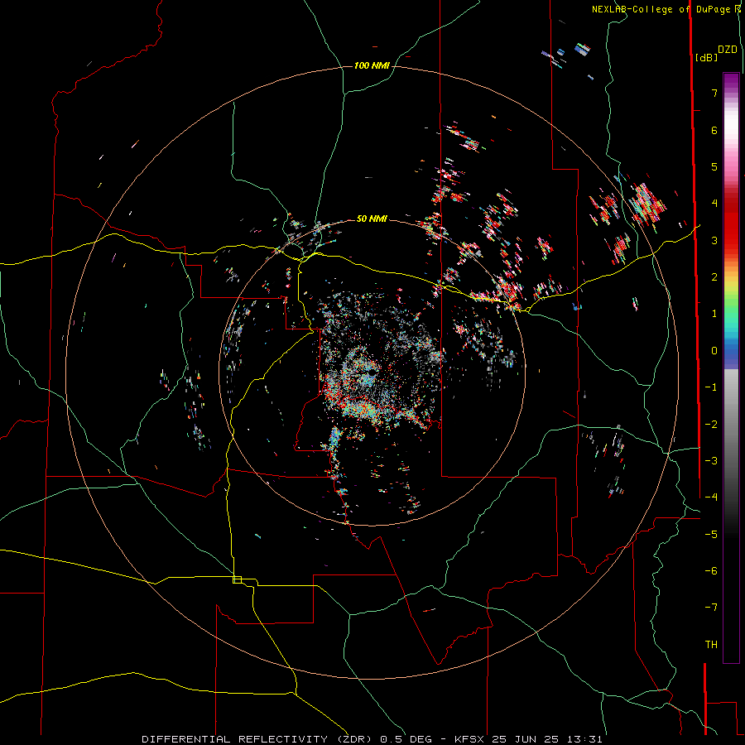
Task: Click the -7 value on the color scale
Action: coord(711,608)
